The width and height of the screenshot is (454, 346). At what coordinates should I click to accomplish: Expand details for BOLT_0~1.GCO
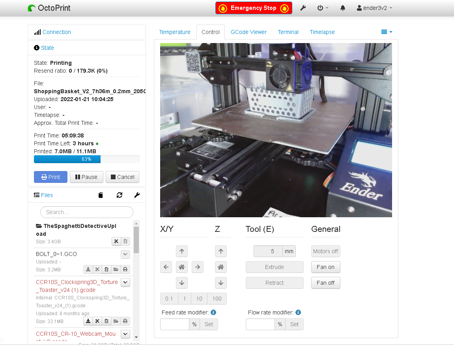pos(125,254)
